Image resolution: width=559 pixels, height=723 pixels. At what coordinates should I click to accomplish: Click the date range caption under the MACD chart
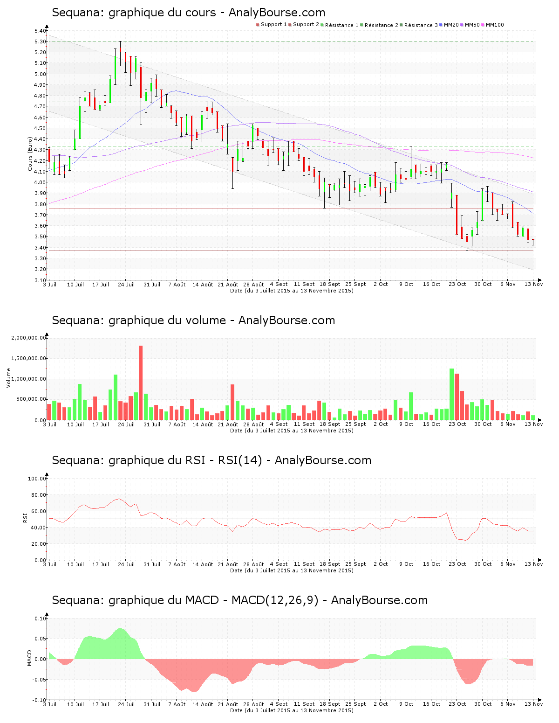(x=292, y=710)
